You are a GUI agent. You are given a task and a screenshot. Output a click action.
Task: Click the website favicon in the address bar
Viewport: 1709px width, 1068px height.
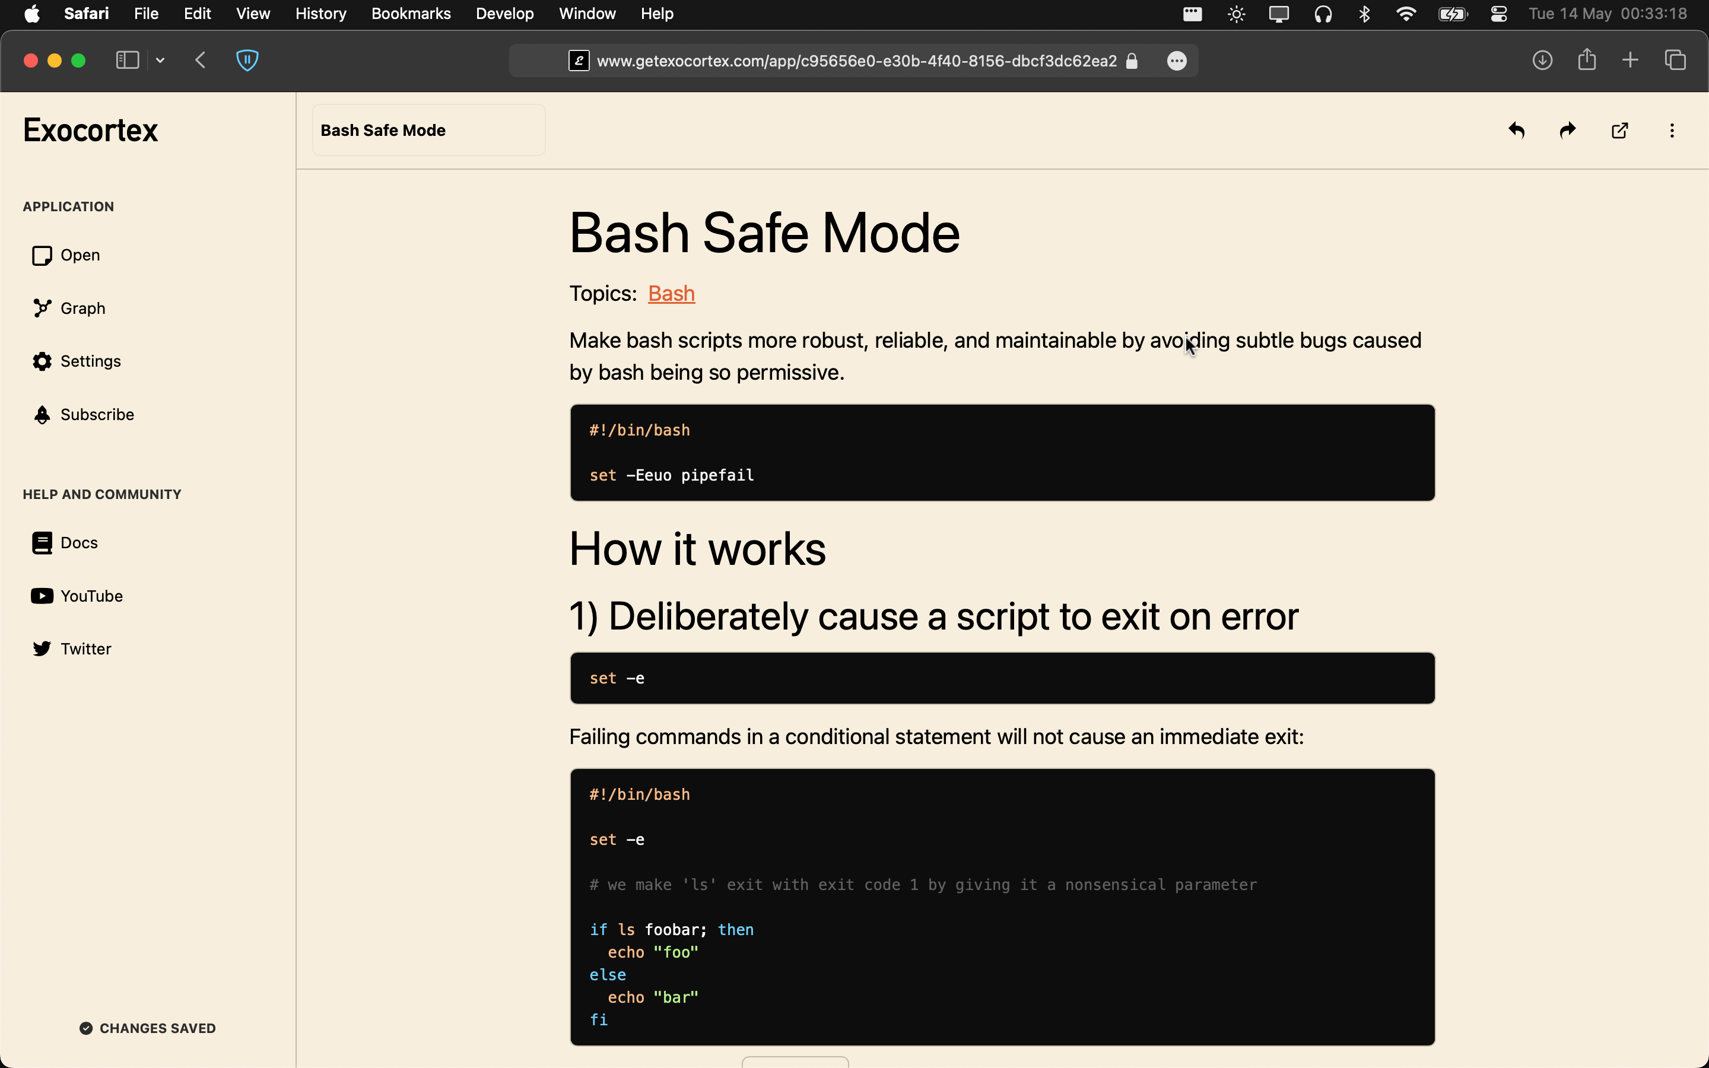click(x=579, y=61)
